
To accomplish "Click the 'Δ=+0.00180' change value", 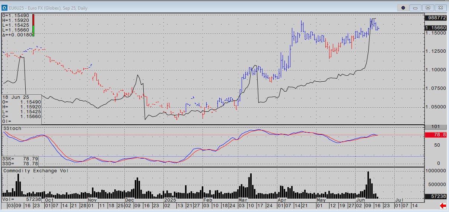I will click(x=16, y=35).
